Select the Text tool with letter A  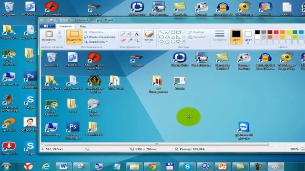[x=137, y=34]
